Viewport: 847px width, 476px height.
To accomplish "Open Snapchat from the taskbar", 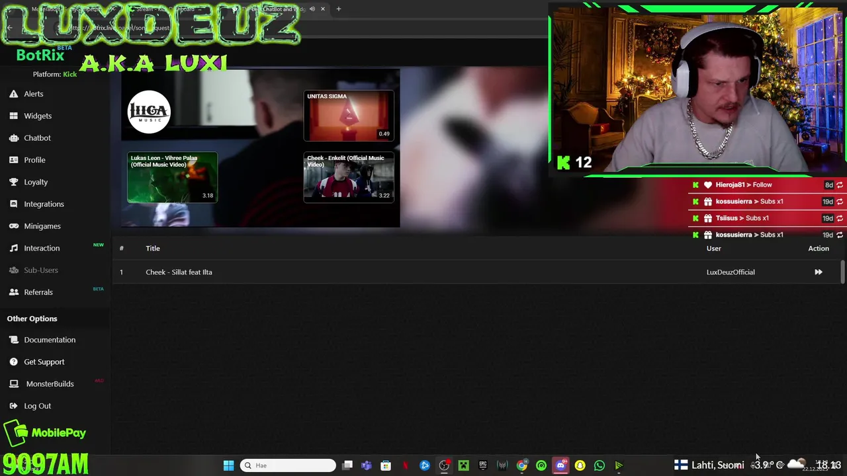I will pyautogui.click(x=580, y=465).
